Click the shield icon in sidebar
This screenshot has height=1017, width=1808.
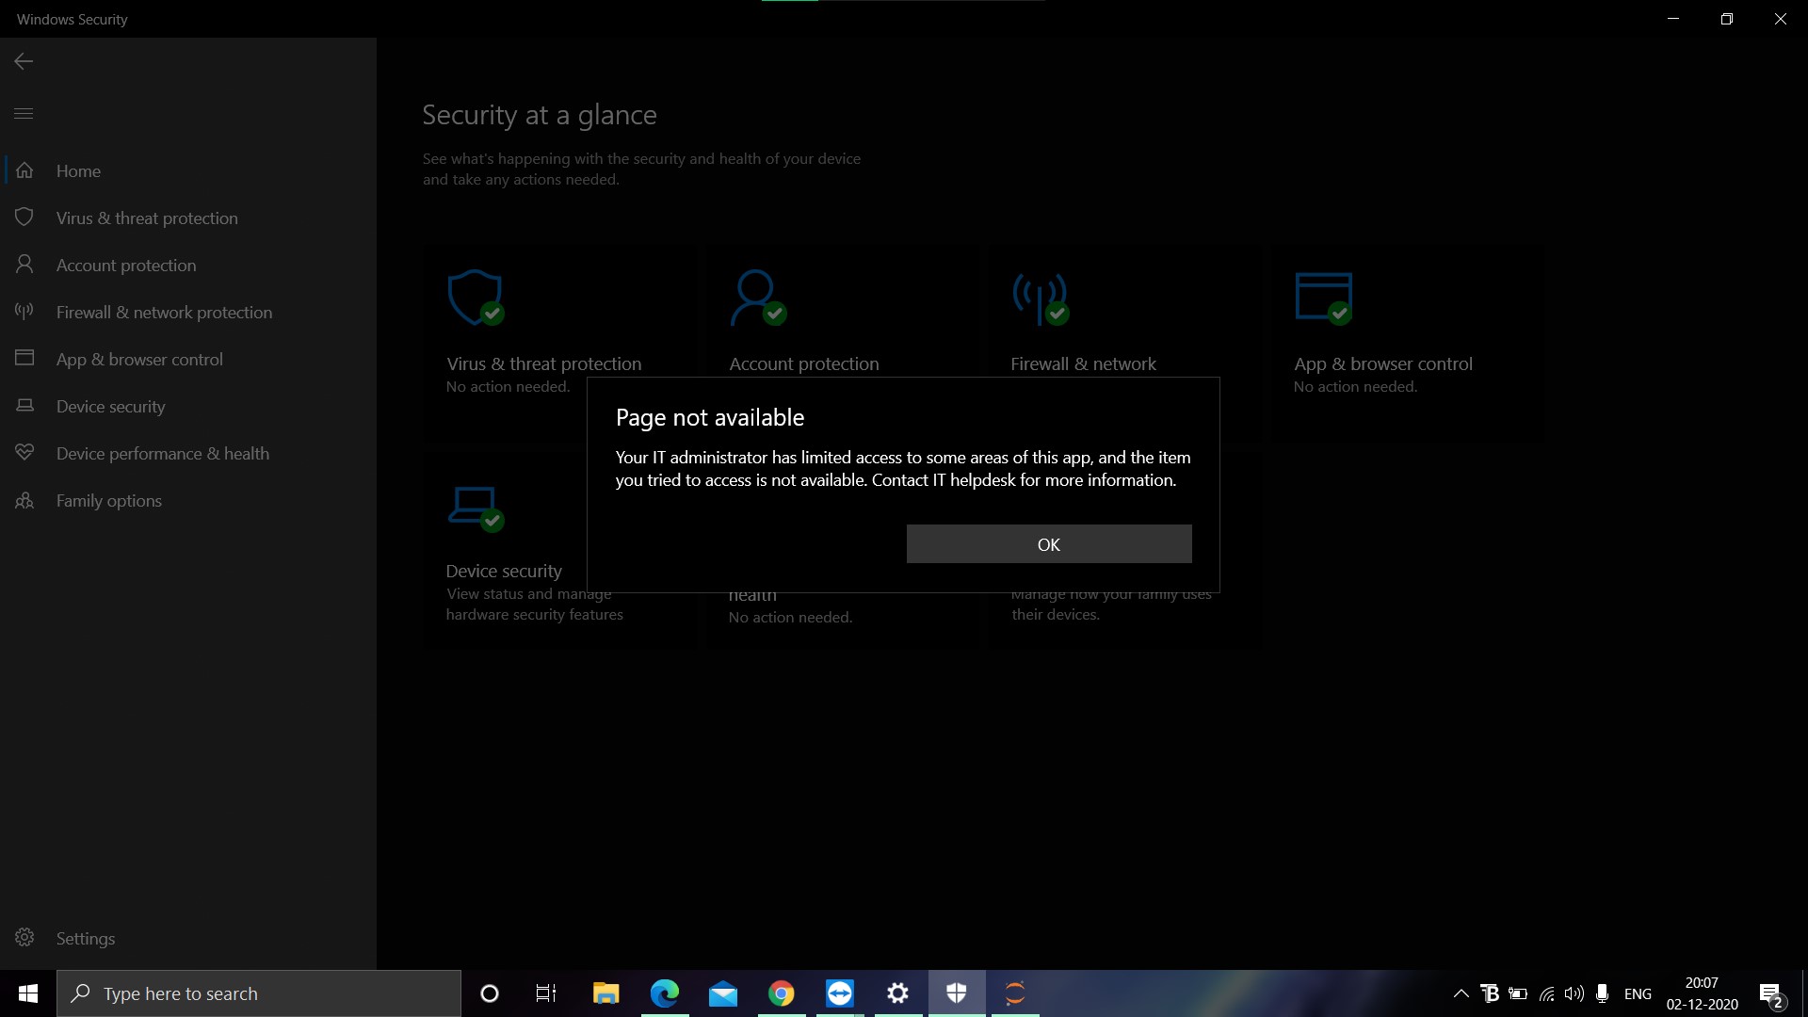(24, 218)
